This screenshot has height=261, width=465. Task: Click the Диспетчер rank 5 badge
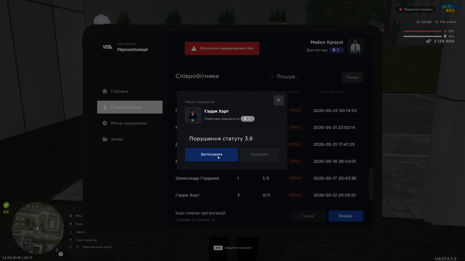336,50
